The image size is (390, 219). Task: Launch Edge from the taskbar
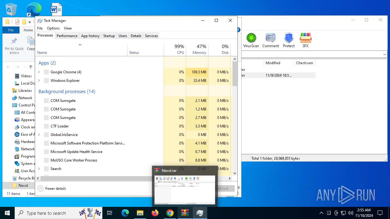click(x=125, y=213)
